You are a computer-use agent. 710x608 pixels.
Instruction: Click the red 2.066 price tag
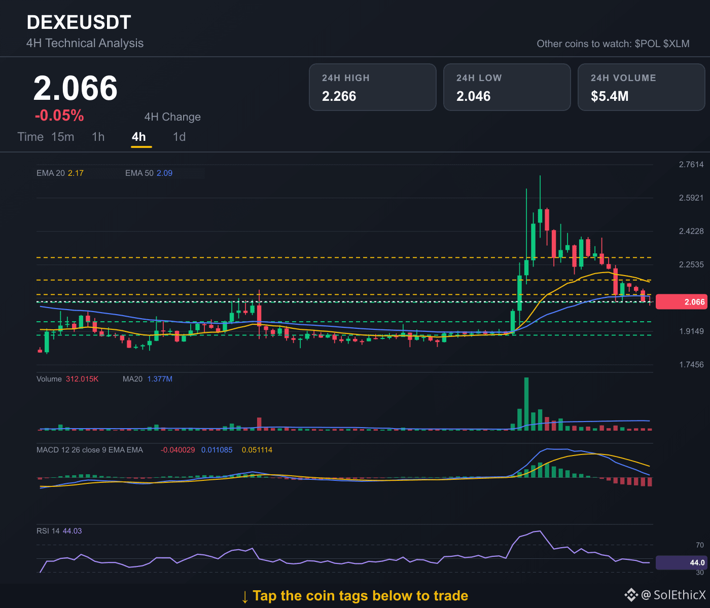682,302
